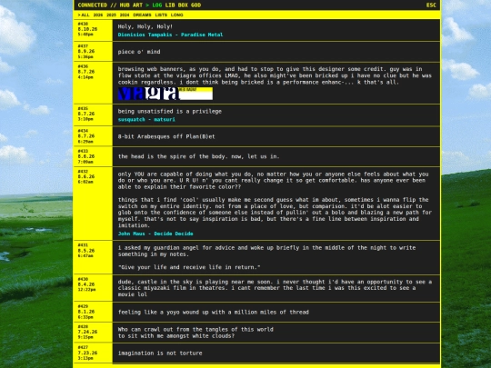Open the GOD section
Image resolution: width=491 pixels, height=368 pixels.
(196, 5)
